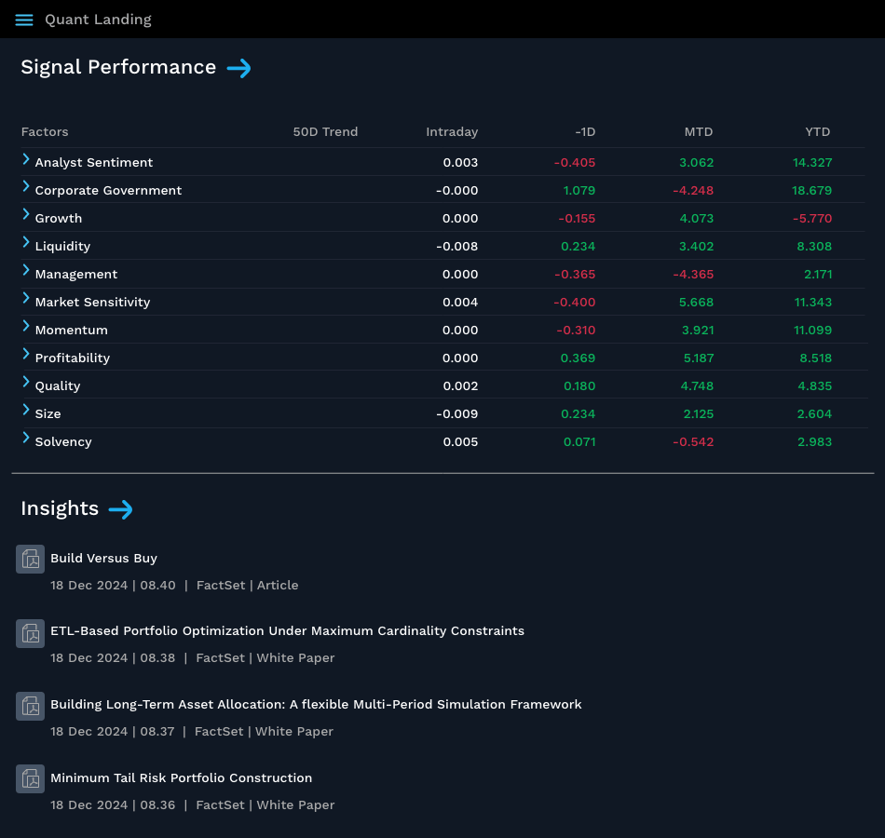Click the Signal Performance arrow icon
Image resolution: width=885 pixels, height=838 pixels.
pyautogui.click(x=239, y=68)
